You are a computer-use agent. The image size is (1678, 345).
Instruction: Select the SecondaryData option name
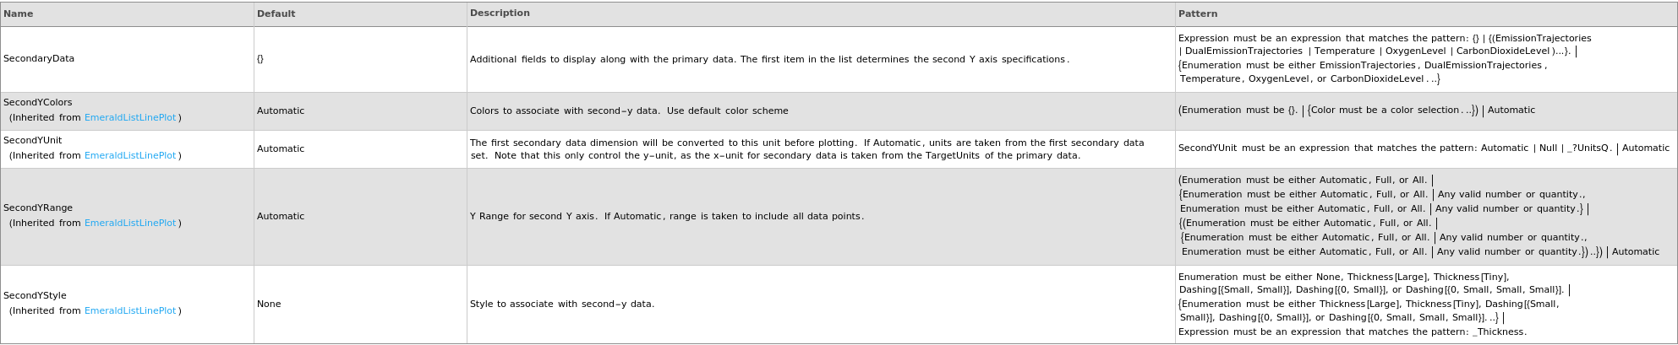(39, 59)
